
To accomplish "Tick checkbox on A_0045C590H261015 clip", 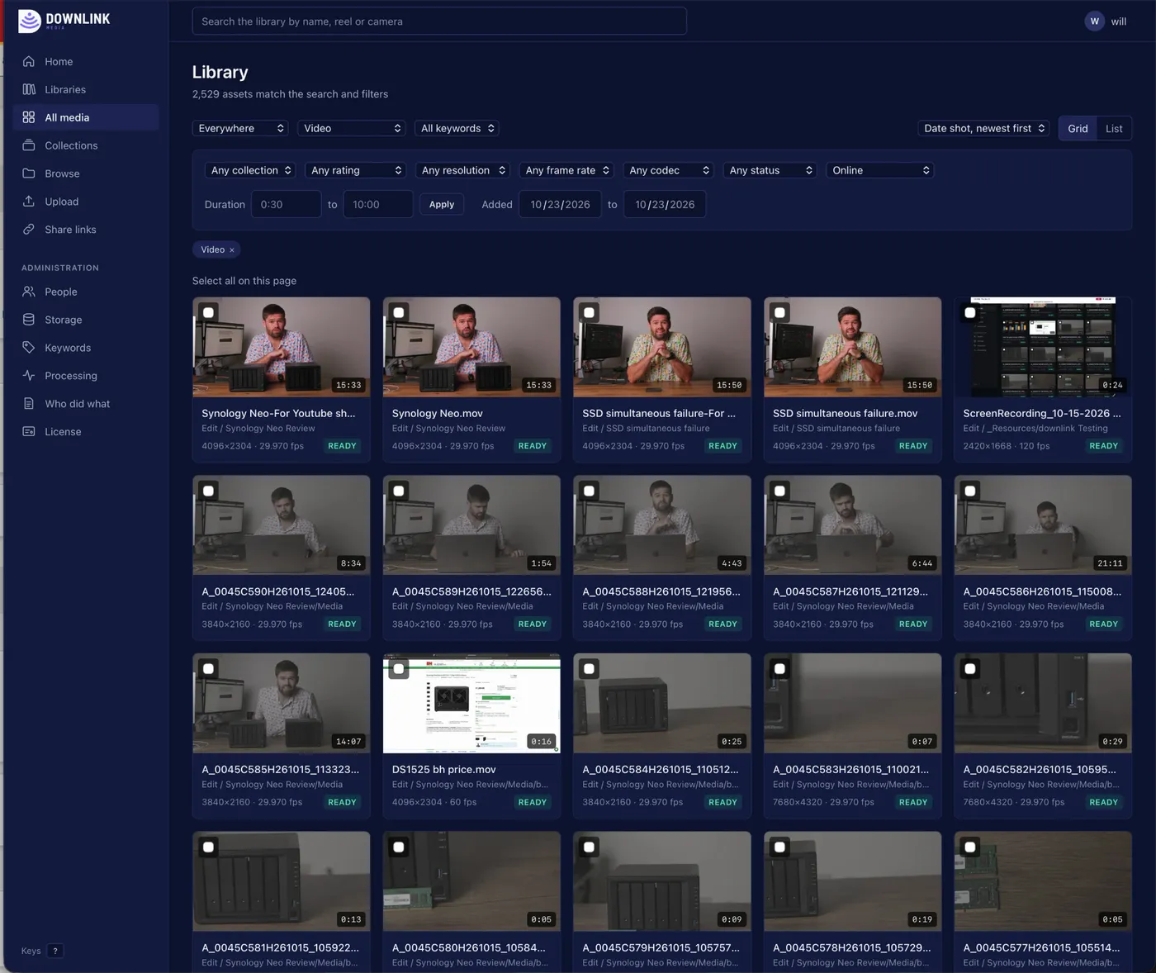I will 209,491.
